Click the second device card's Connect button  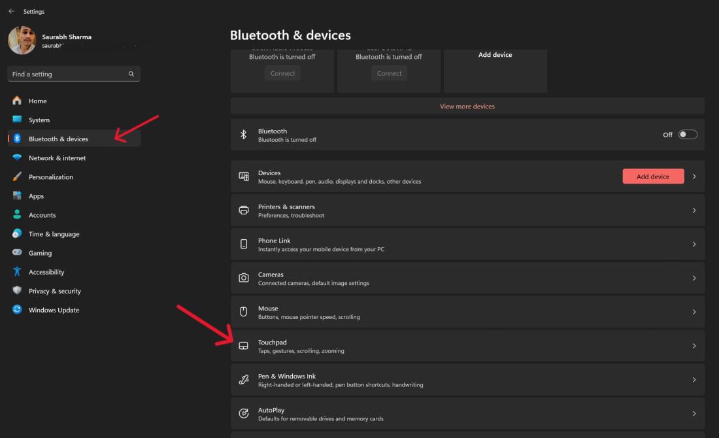(x=389, y=73)
